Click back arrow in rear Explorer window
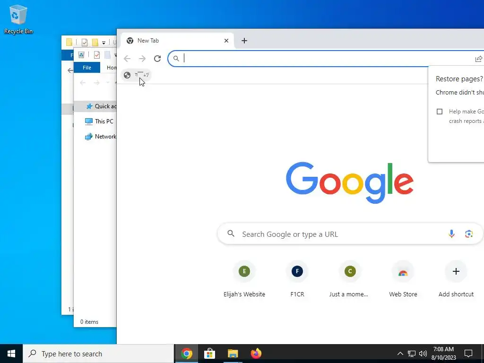This screenshot has width=484, height=363. click(x=70, y=70)
